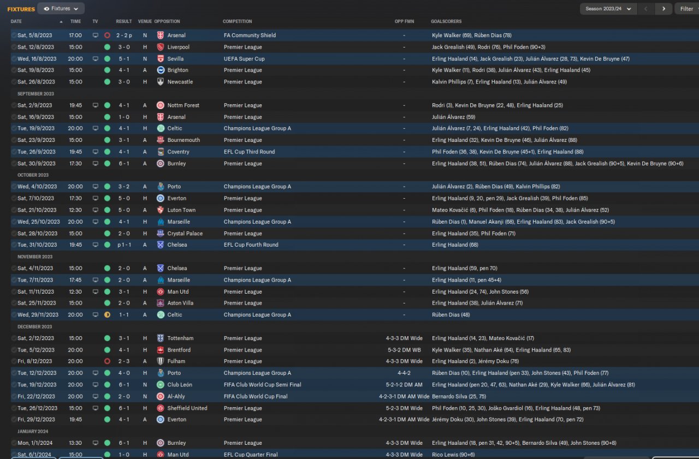Click the '5-2-1-2 DM AM' formation text

tap(404, 385)
